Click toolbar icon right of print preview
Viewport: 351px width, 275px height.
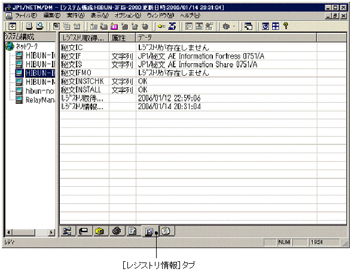coord(56,26)
